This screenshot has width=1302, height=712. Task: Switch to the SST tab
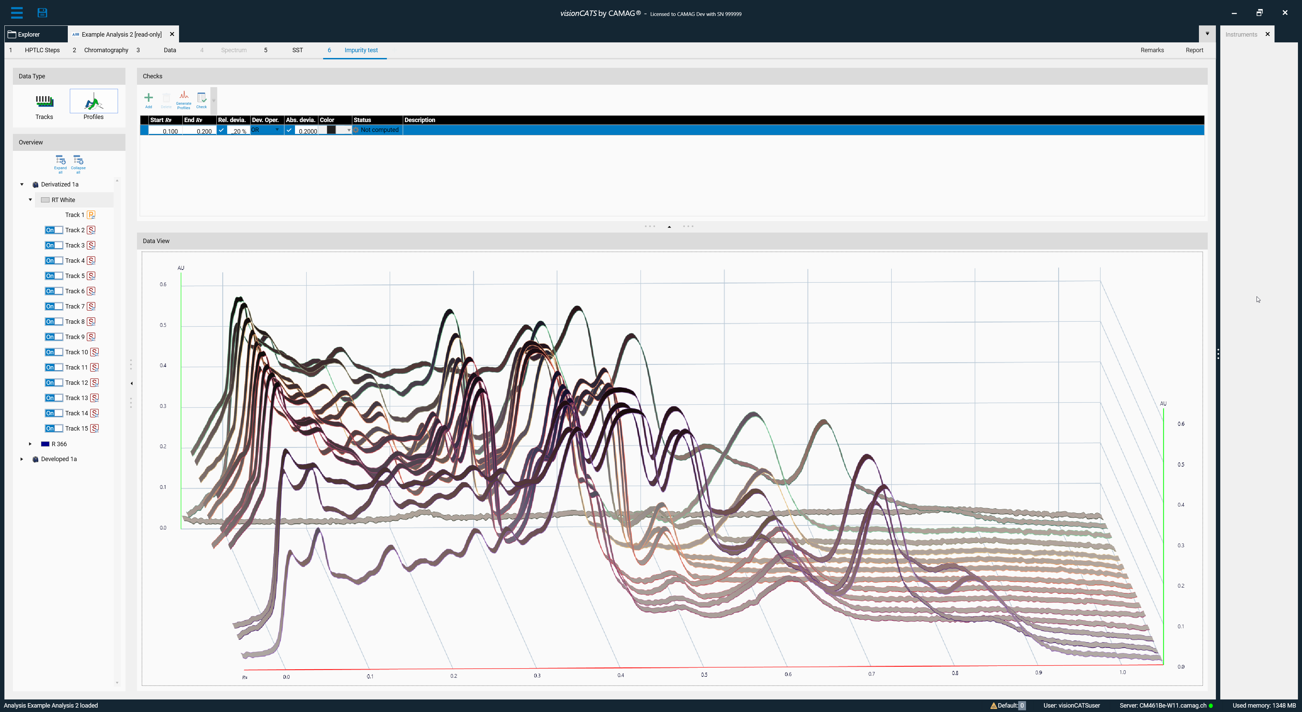tap(297, 50)
